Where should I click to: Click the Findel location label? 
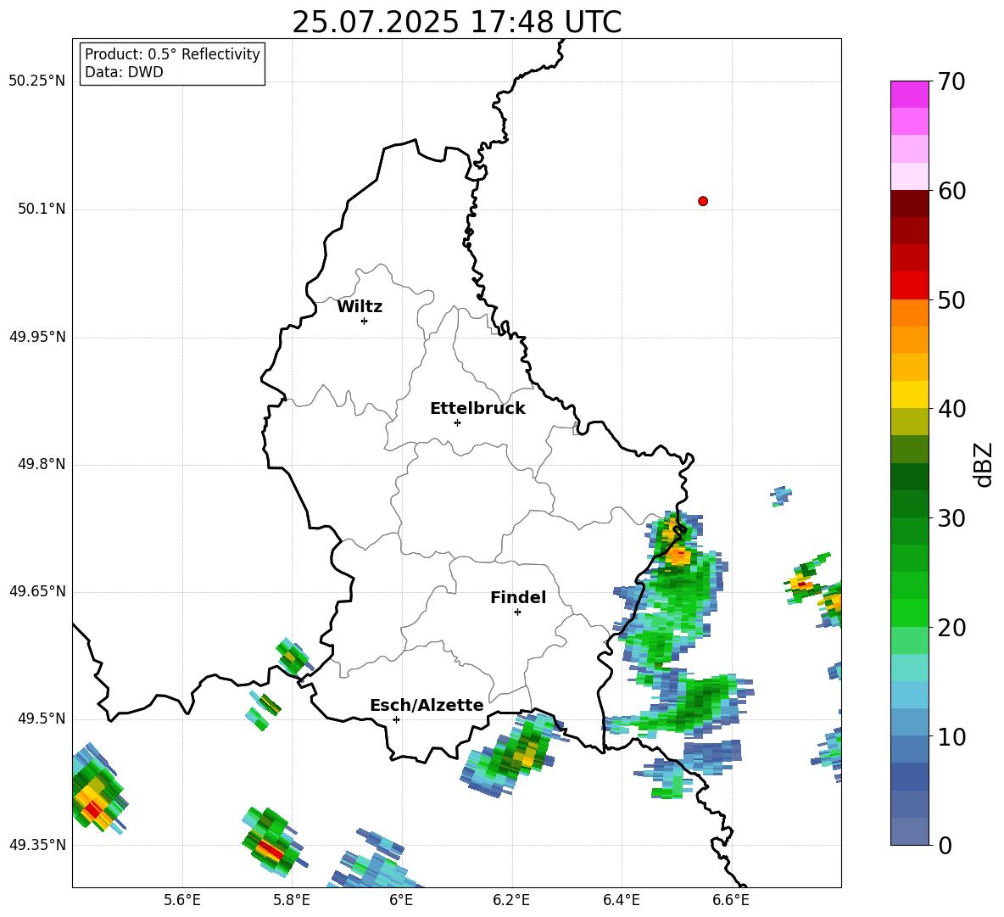tap(518, 597)
